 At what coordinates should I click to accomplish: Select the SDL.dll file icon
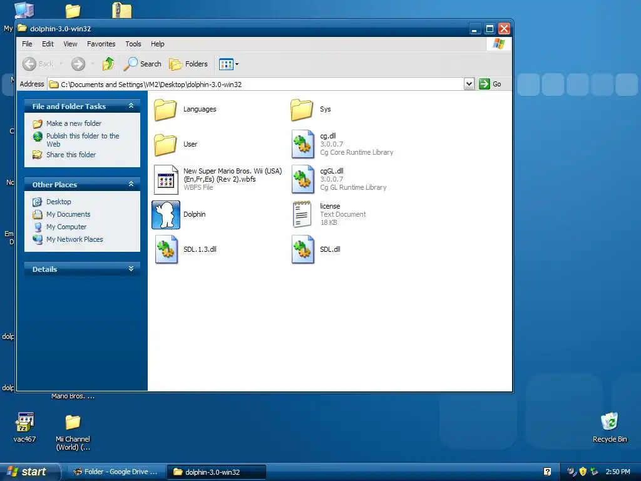[303, 249]
